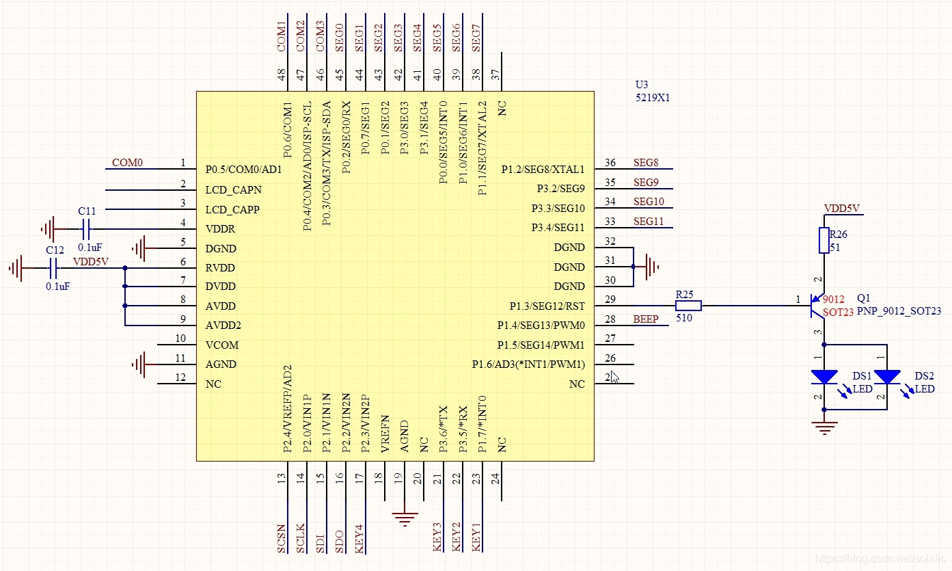Click the SEG0 net label on pin 45
Image resolution: width=952 pixels, height=571 pixels.
340,38
